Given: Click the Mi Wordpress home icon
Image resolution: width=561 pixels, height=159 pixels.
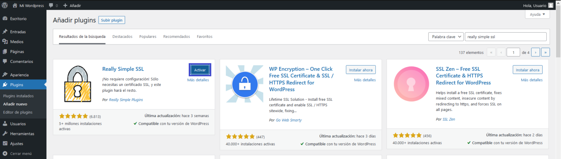Looking at the screenshot, I should [x=15, y=5].
